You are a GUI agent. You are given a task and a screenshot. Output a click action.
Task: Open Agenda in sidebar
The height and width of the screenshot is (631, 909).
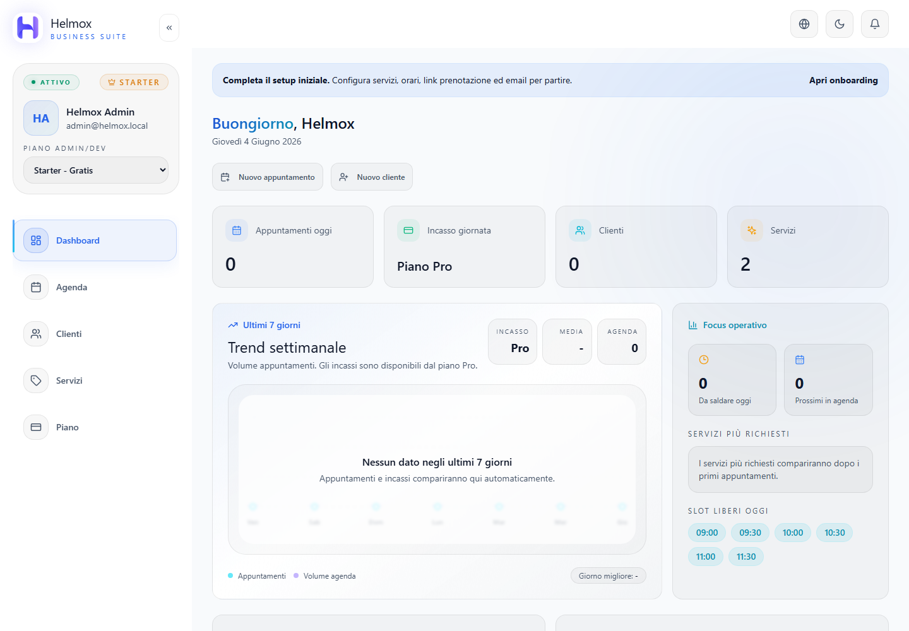(95, 287)
